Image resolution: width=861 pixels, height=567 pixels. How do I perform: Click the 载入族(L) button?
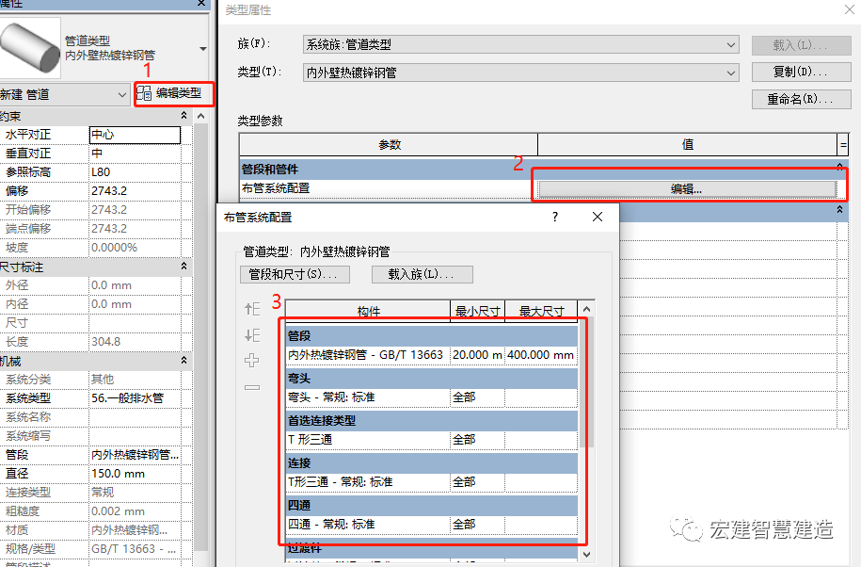click(423, 274)
